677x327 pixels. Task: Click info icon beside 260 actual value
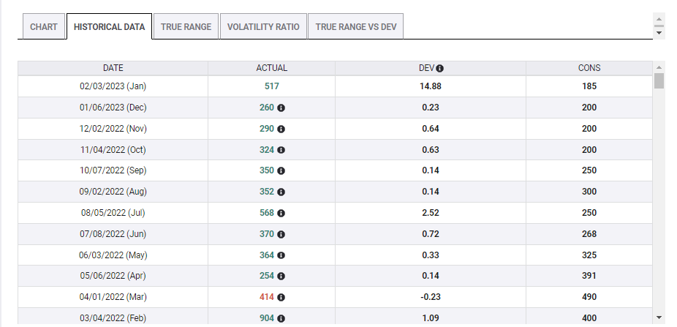[x=281, y=108]
